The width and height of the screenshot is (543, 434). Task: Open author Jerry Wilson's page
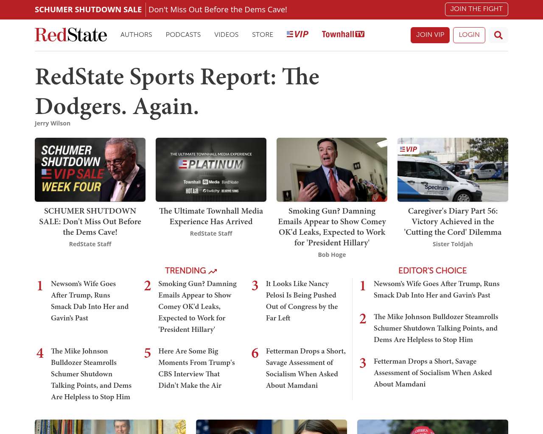(x=53, y=123)
